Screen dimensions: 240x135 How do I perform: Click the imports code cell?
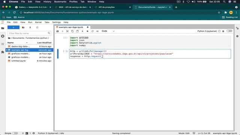[x=150, y=42]
